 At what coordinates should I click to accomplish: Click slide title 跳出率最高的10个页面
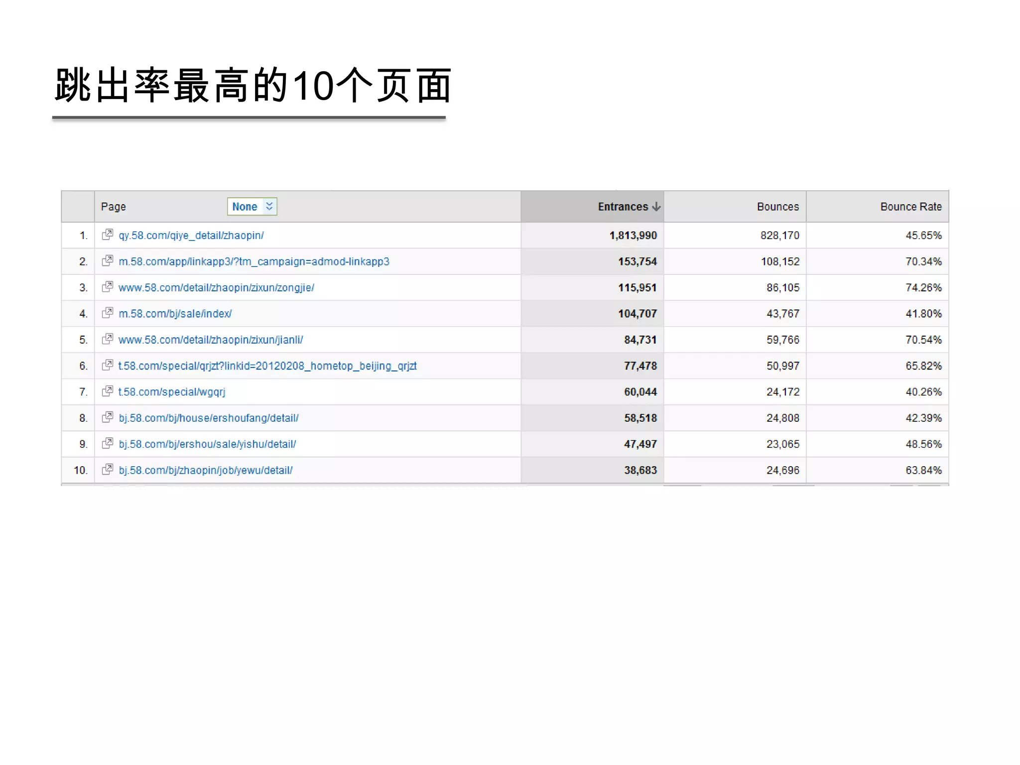click(x=253, y=86)
